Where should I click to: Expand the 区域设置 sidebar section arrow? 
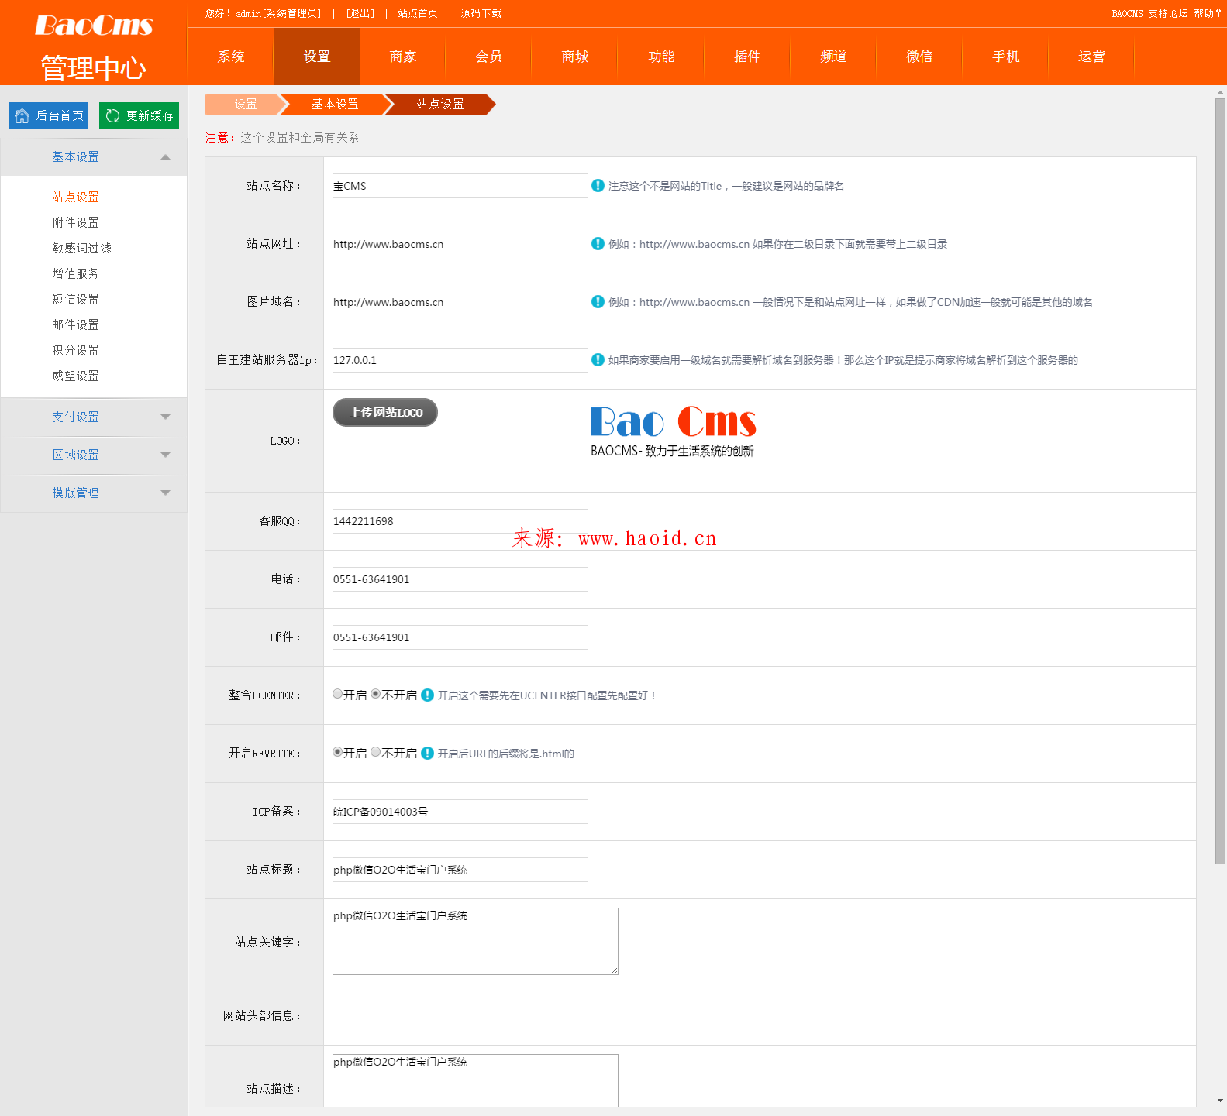(165, 455)
